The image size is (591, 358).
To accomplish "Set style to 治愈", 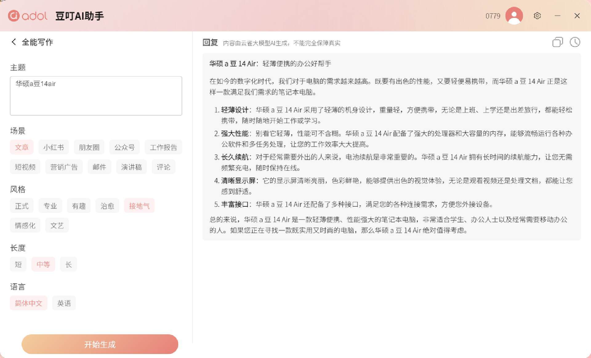I will tap(107, 206).
